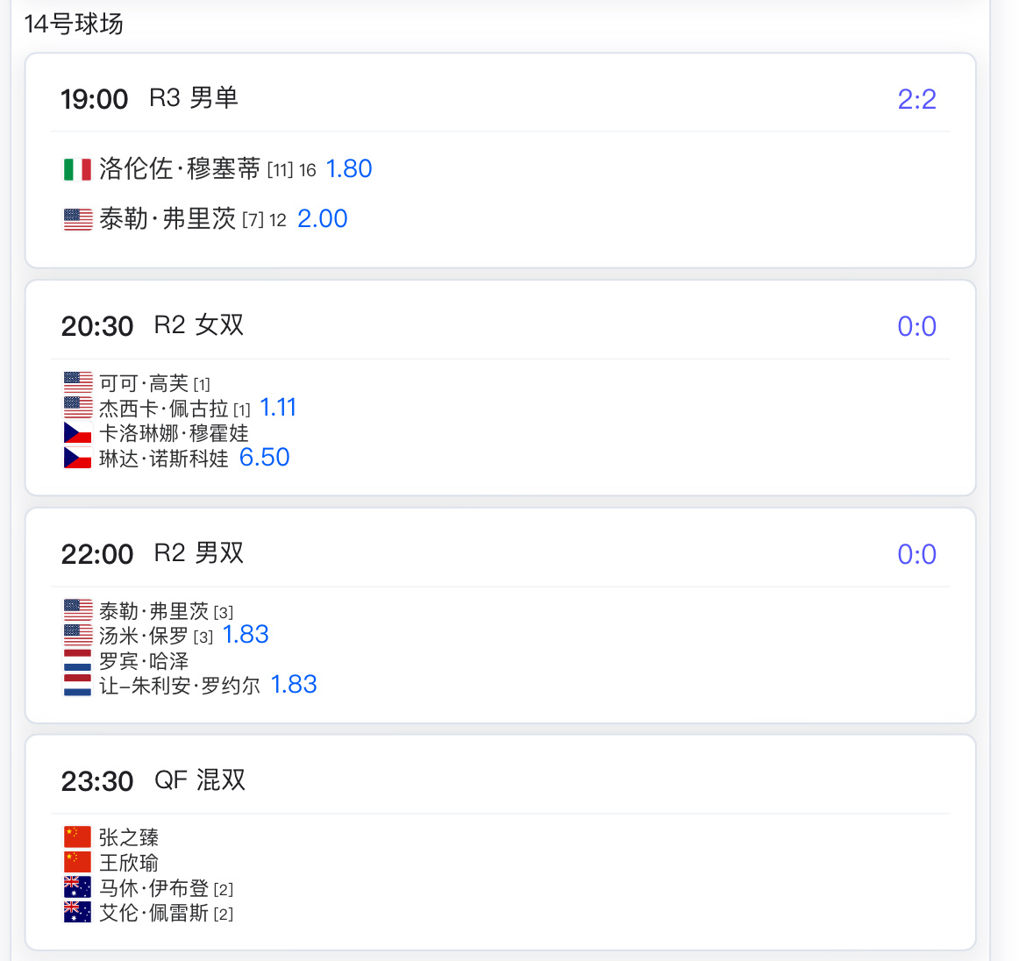Open player 王欣瑜 in the mixed doubles
This screenshot has width=1026, height=961.
pos(128,862)
